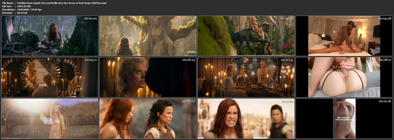Screen dimensions: 394x140
Task: Click the duration value 00:13:29
Action: 23,13
